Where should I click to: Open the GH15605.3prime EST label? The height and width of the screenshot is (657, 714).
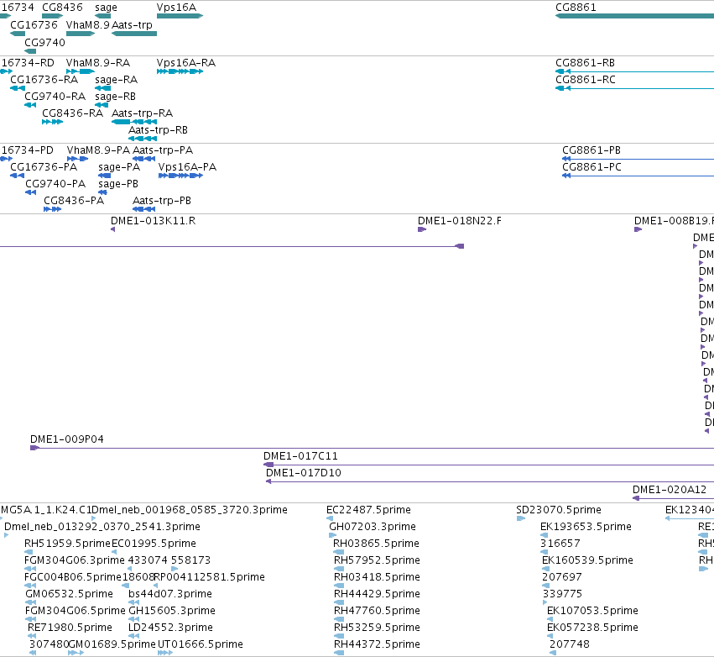point(172,611)
